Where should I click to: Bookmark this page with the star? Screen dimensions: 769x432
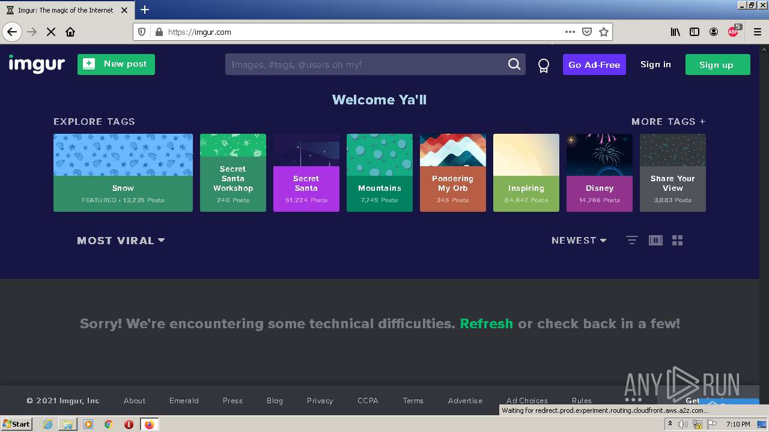604,32
